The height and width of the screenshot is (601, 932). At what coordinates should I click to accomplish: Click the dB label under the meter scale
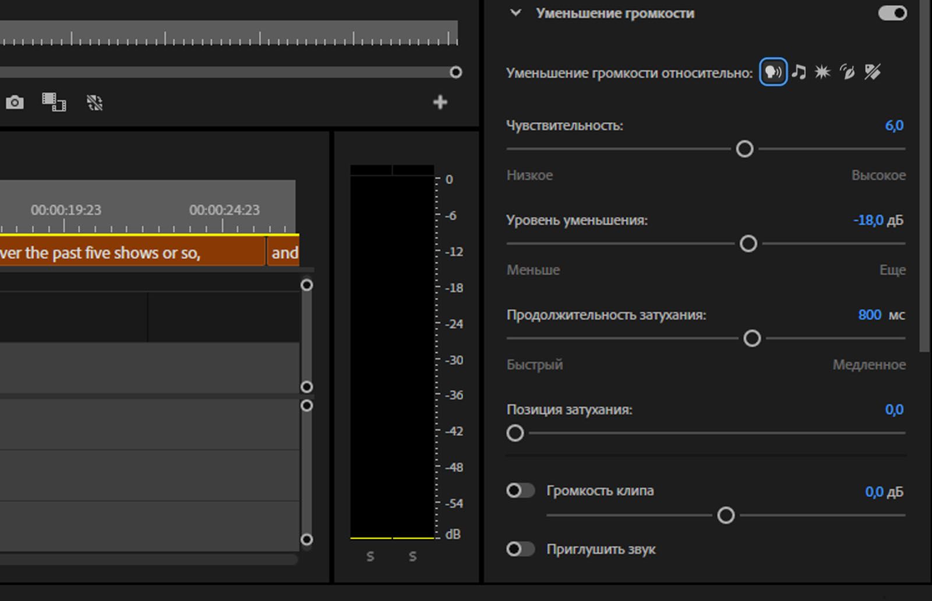(453, 534)
